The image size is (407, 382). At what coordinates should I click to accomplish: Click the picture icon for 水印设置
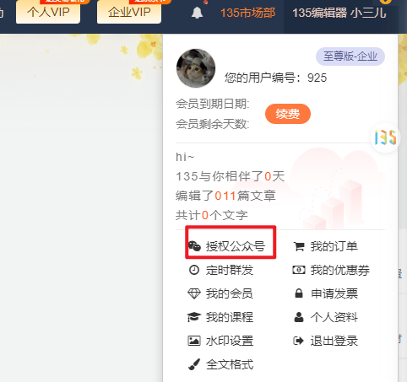tap(194, 341)
